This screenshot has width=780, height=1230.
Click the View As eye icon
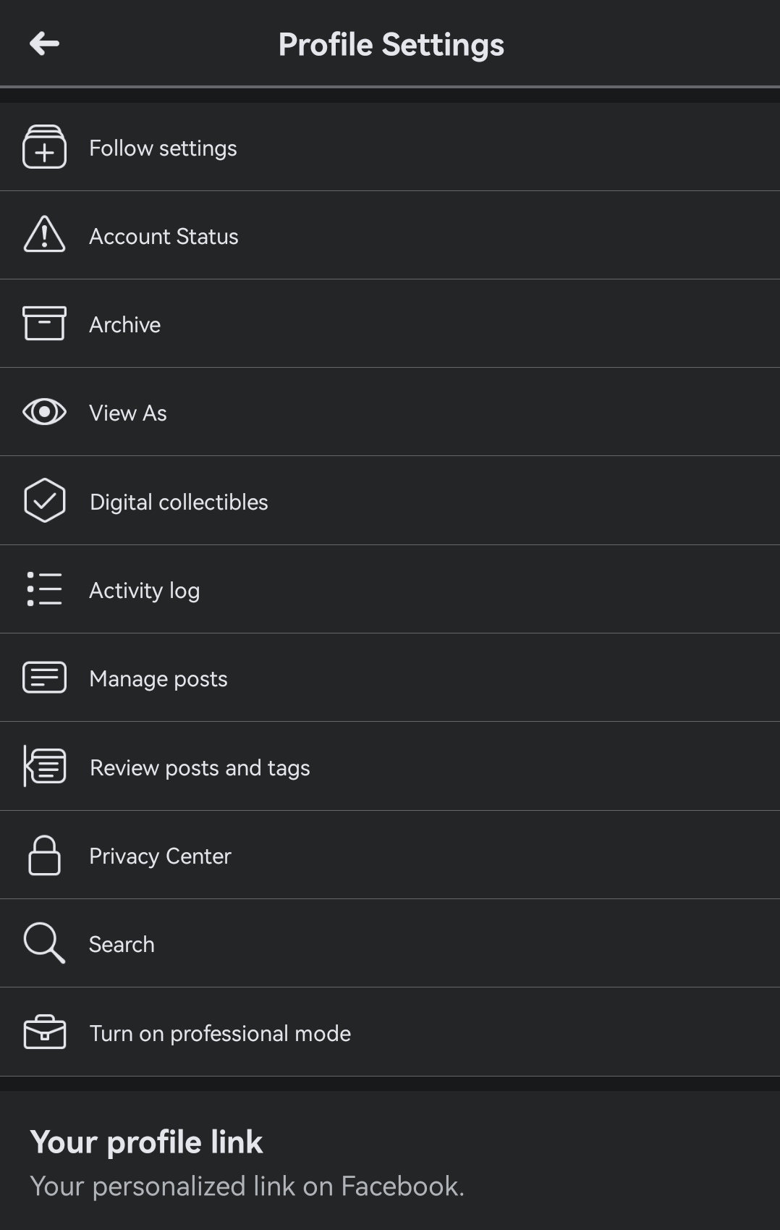click(x=44, y=412)
